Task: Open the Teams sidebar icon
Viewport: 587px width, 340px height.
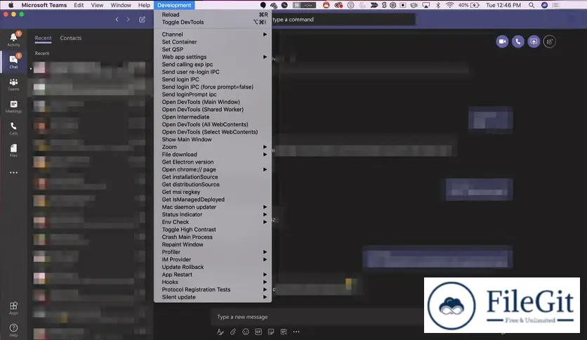Action: pyautogui.click(x=13, y=84)
